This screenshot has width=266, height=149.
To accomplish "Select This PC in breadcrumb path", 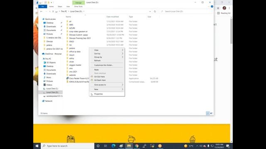I will click(x=64, y=11).
